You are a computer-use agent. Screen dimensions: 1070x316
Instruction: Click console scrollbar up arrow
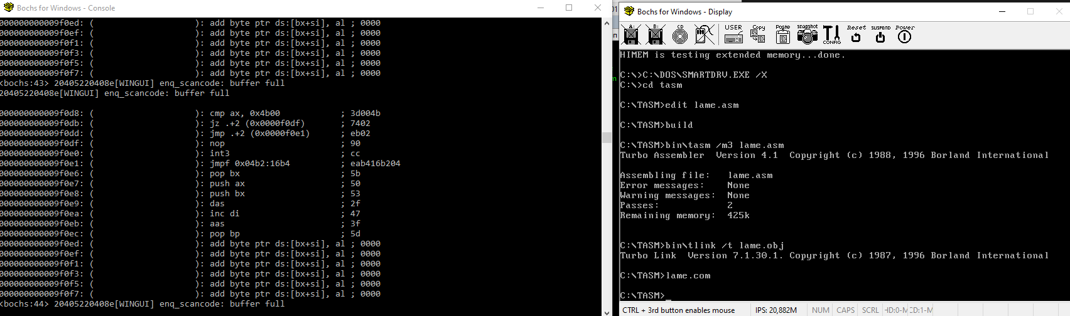click(607, 23)
